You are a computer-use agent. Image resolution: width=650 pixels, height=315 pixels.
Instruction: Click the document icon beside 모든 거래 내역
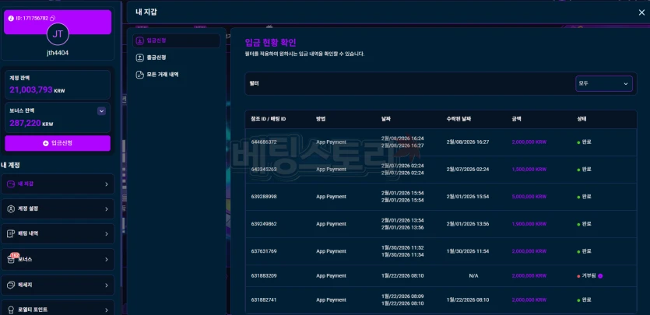click(x=140, y=75)
